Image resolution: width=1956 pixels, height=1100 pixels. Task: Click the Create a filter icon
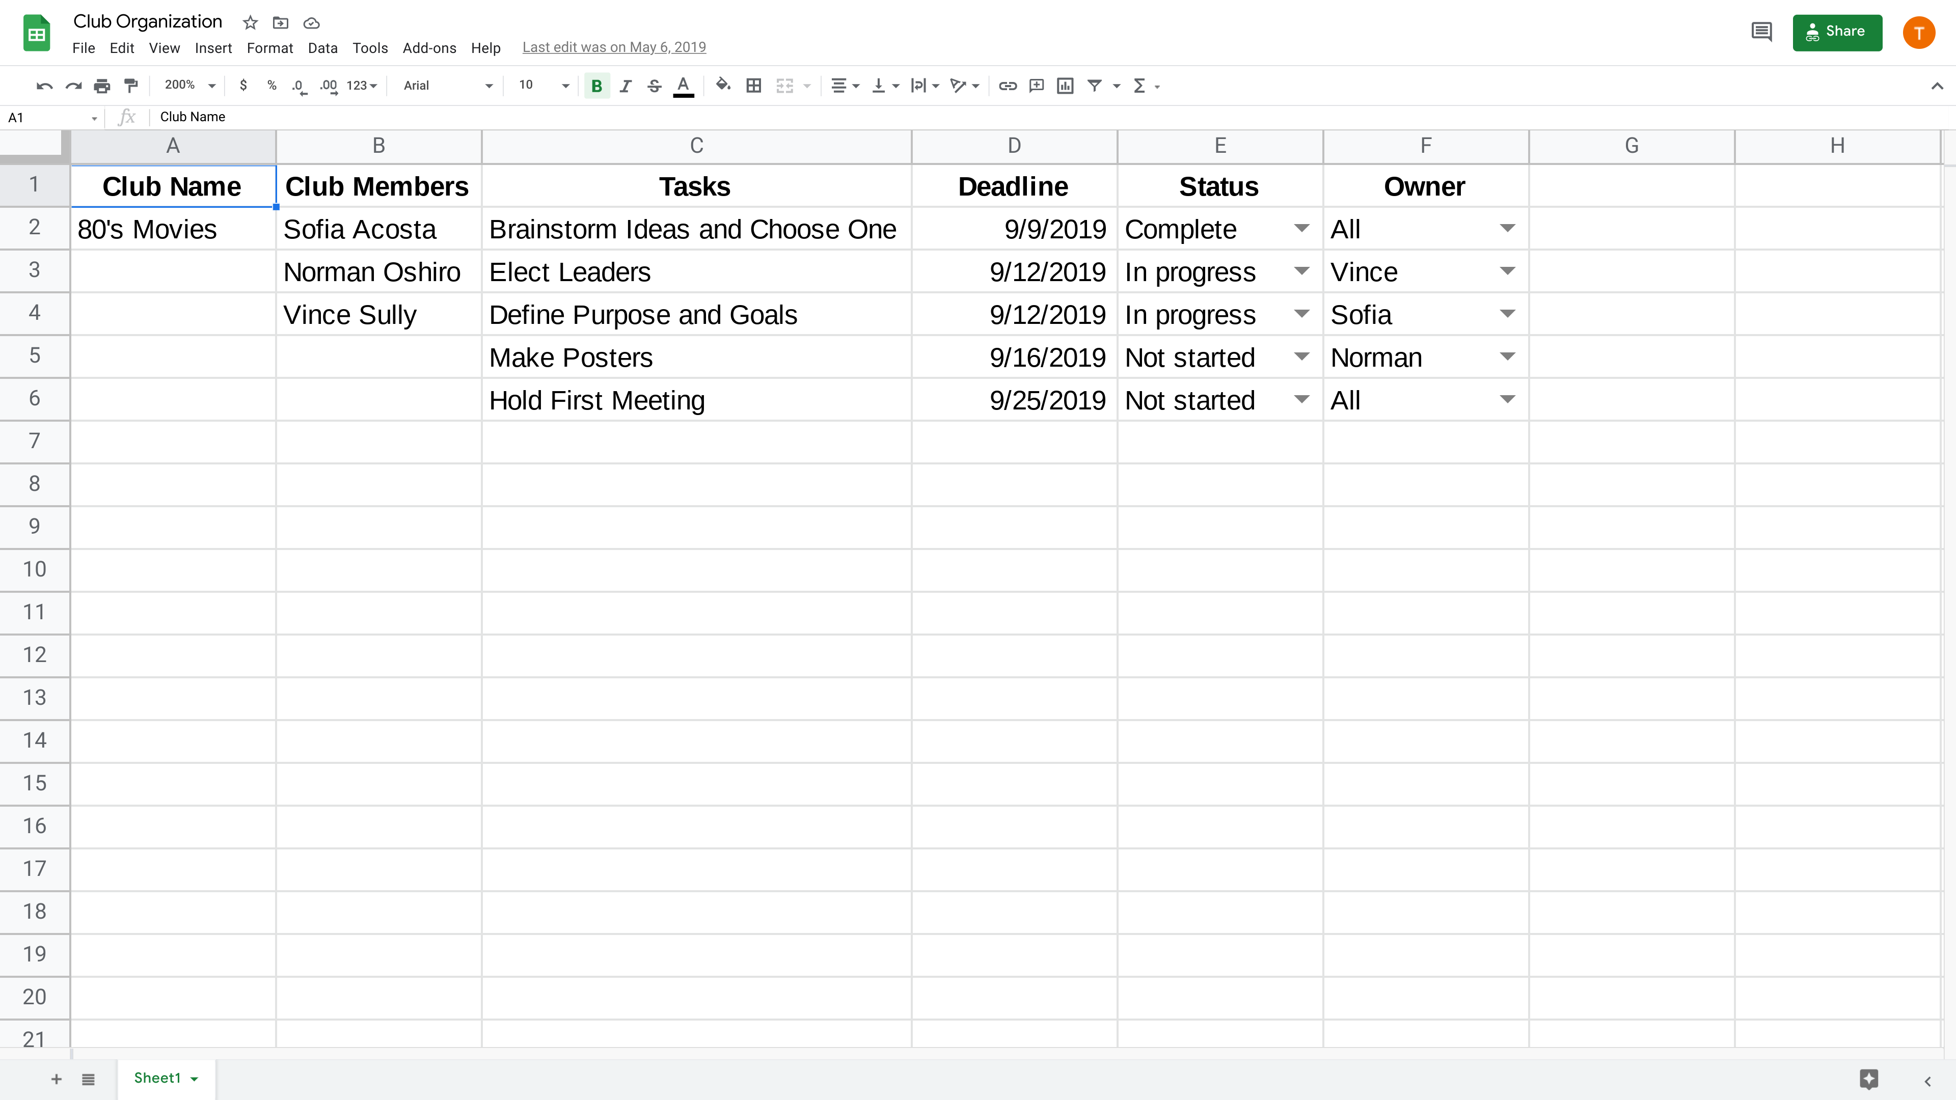coord(1094,86)
